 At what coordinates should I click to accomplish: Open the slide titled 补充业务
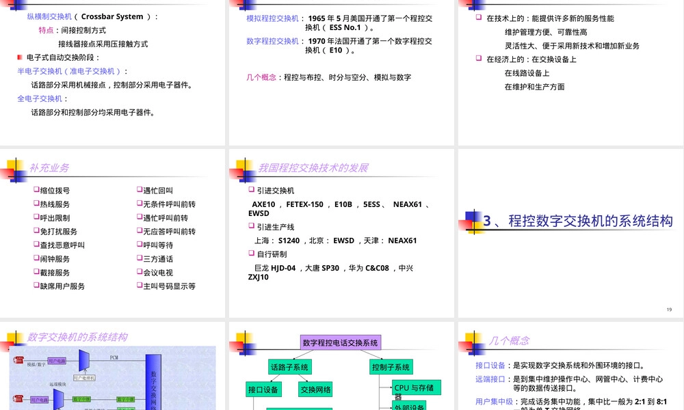[x=113, y=233]
